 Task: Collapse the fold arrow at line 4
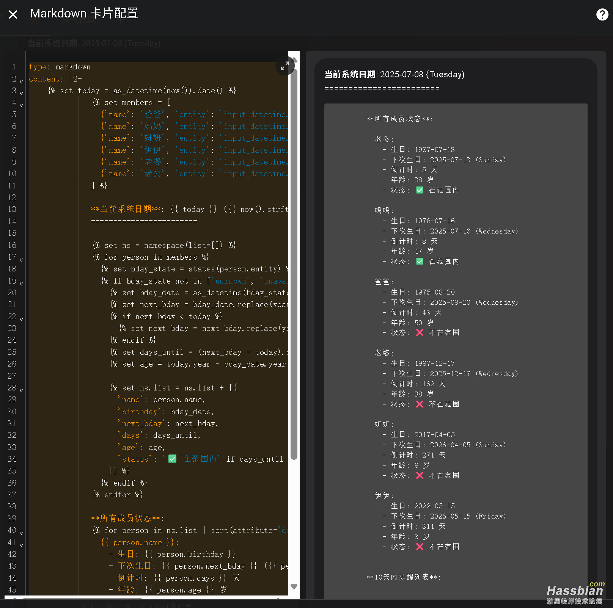point(21,105)
